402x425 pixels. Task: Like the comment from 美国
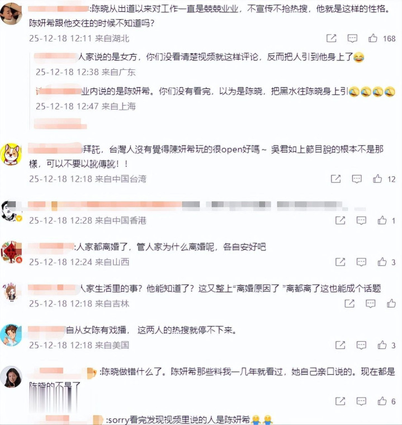click(x=382, y=345)
